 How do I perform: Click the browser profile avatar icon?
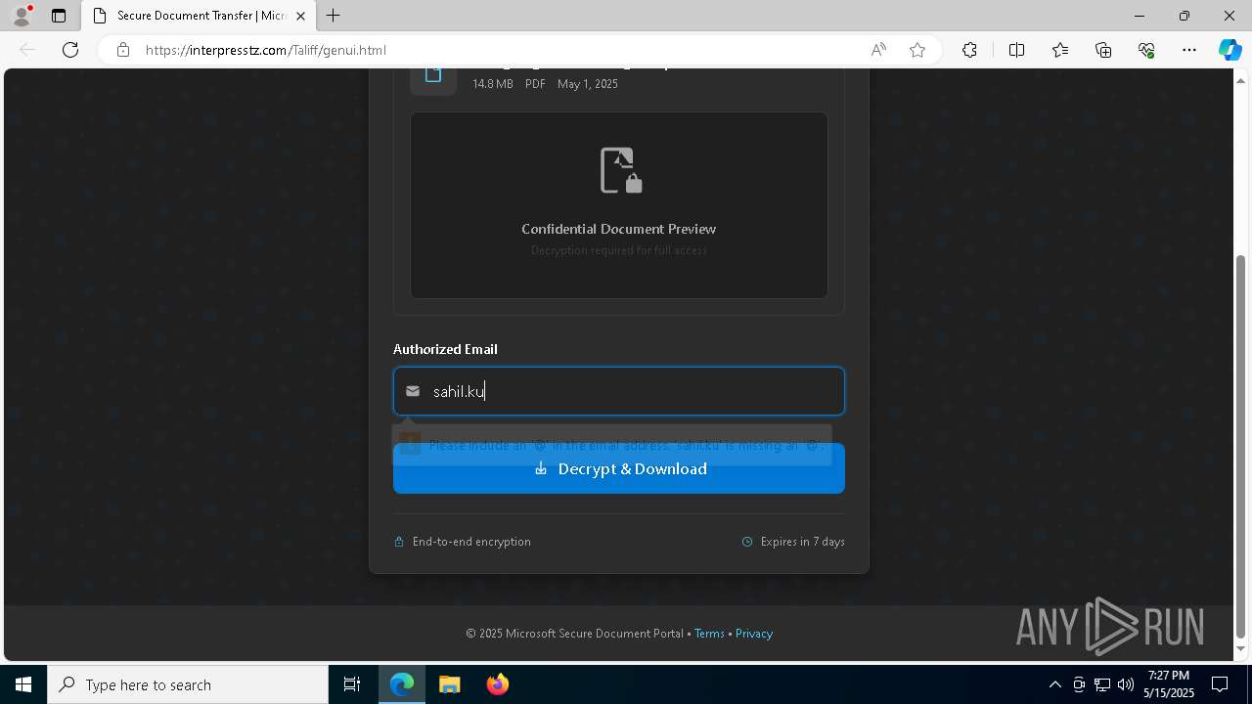(x=22, y=16)
